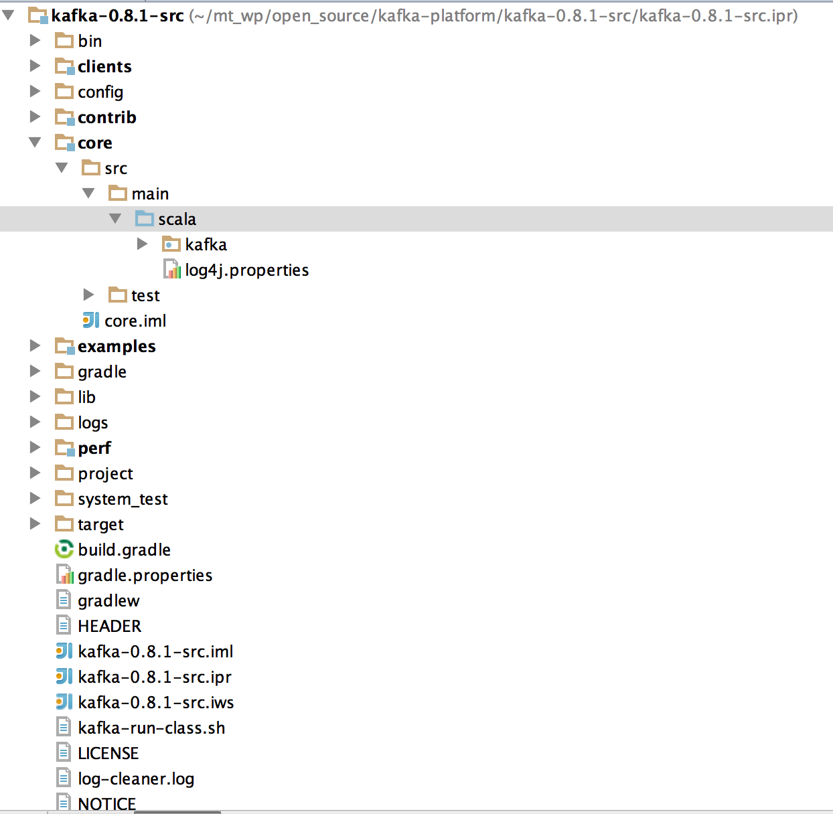Expand the kafka package arrow
This screenshot has height=814, width=833.
(143, 244)
